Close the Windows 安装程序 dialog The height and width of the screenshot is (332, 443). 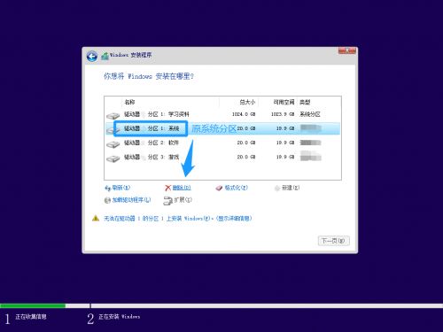(x=347, y=50)
